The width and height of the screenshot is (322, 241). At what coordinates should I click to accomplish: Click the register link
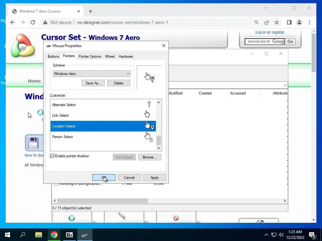(x=278, y=32)
